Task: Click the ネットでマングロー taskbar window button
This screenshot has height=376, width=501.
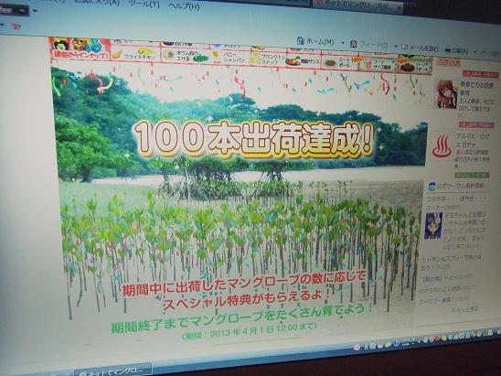Action: [112, 371]
